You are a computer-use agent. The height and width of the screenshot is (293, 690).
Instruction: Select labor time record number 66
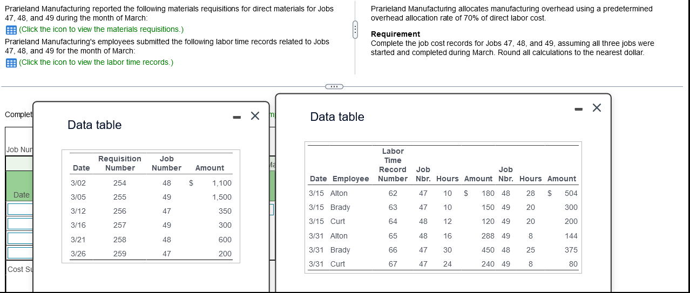[393, 250]
